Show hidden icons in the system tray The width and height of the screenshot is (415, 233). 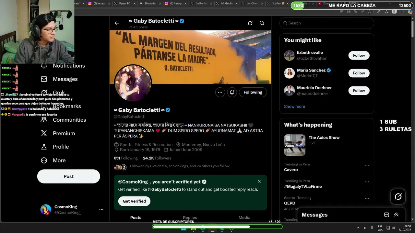coord(358,228)
